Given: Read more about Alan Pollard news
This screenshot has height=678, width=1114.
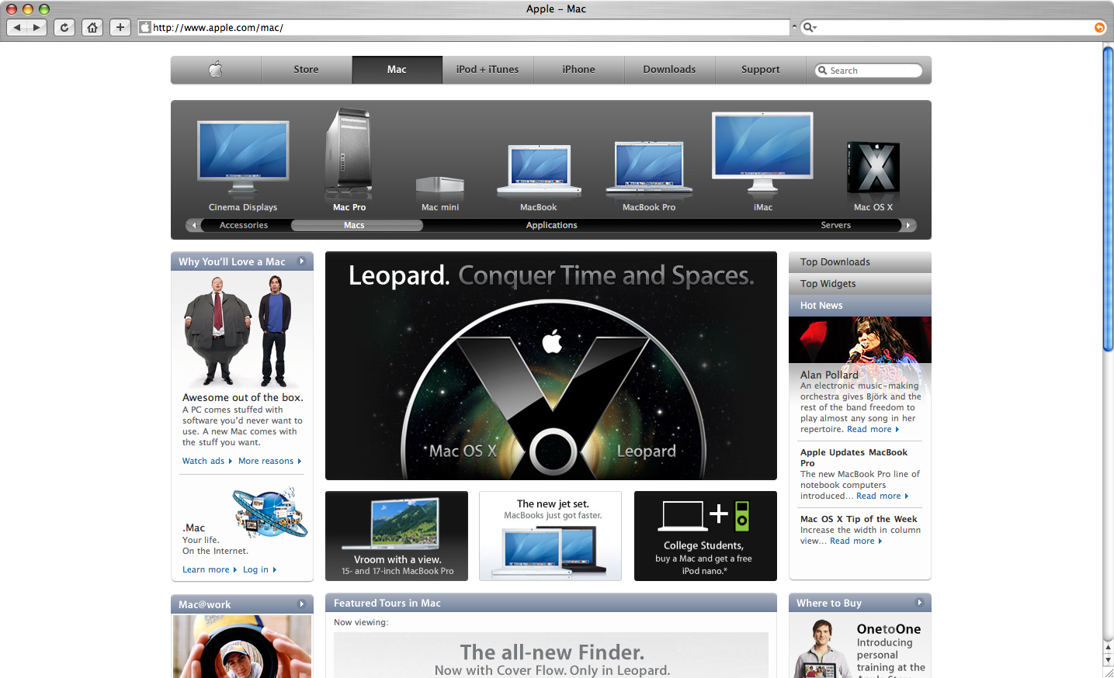Looking at the screenshot, I should pyautogui.click(x=873, y=429).
